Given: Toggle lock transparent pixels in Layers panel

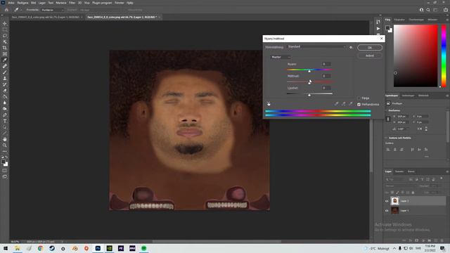Looking at the screenshot, I should pyautogui.click(x=392, y=193).
